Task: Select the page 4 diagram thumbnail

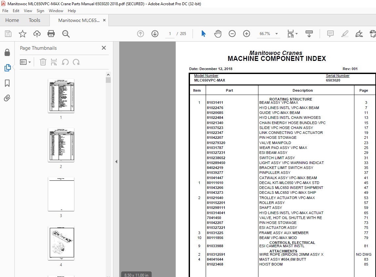Action: (61, 243)
